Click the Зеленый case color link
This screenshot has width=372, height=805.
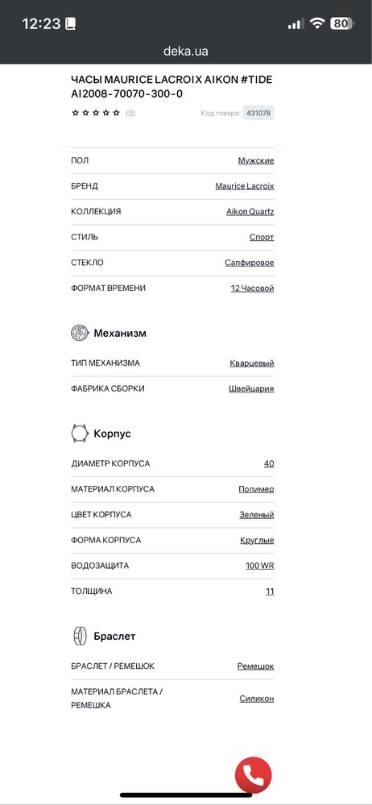coord(257,514)
